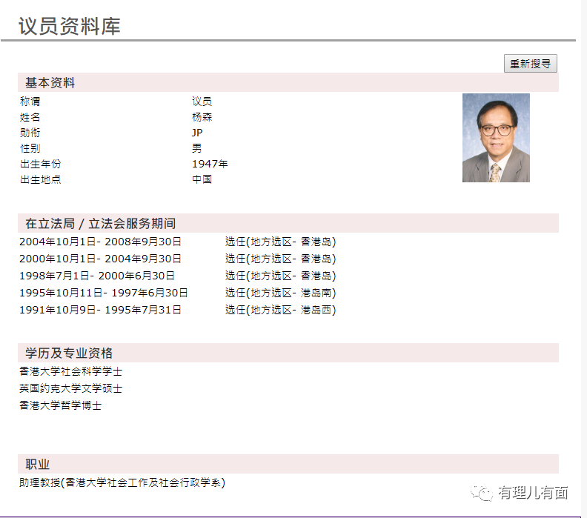Click the 议员资料库 page heading
The height and width of the screenshot is (518, 587).
(69, 26)
